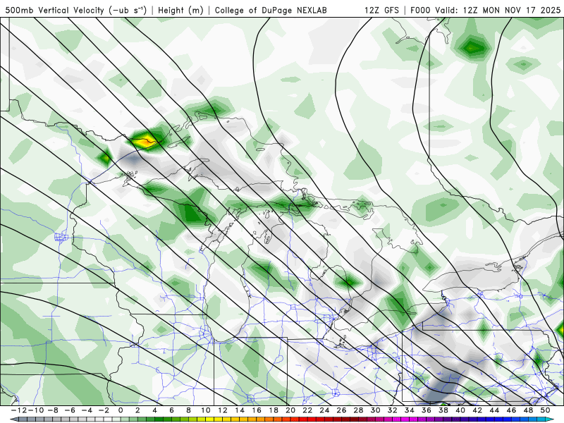The width and height of the screenshot is (564, 423).
Task: Click the '30' color scale label
Action: point(376,410)
